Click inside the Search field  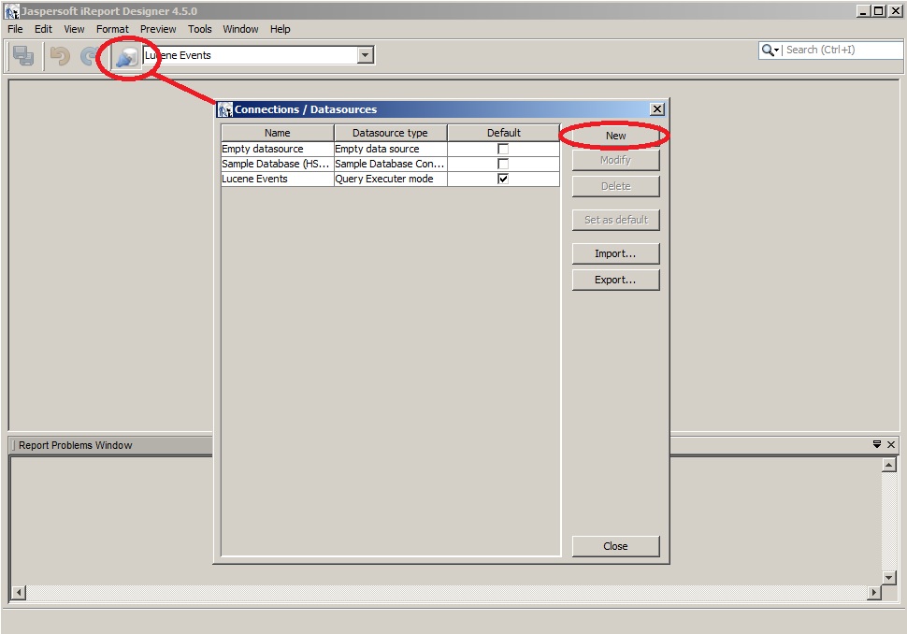[x=832, y=50]
